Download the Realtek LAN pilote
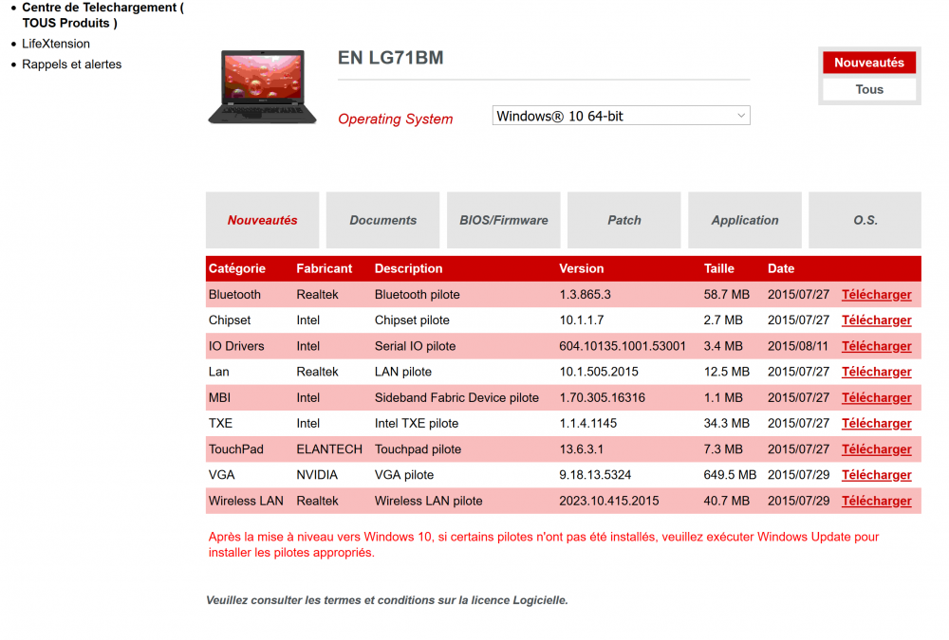949x640 pixels. coord(876,372)
